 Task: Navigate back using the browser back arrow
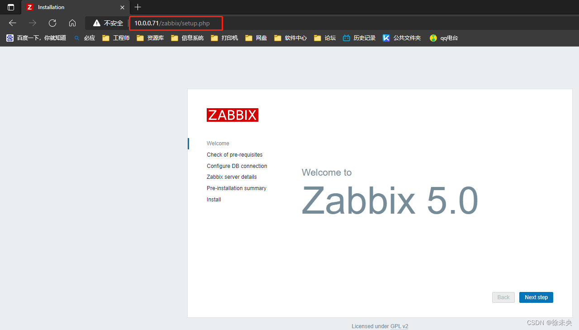click(12, 23)
